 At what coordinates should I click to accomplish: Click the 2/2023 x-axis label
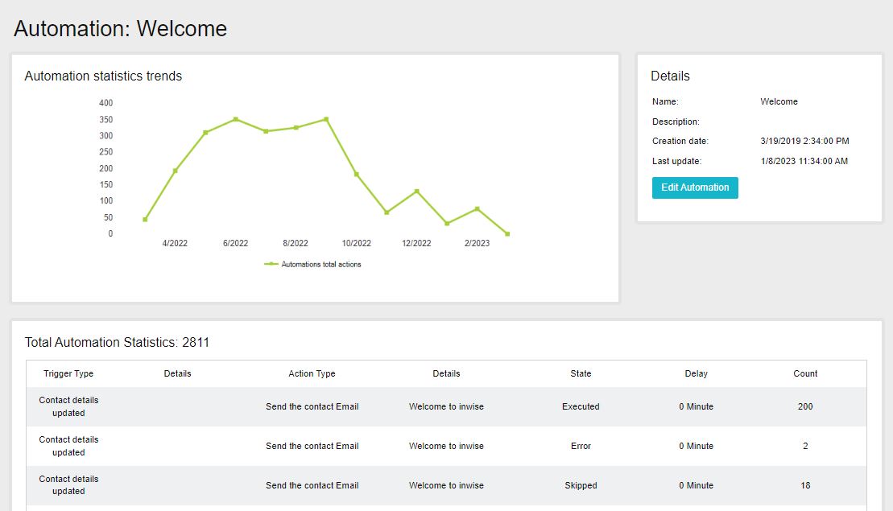coord(478,243)
